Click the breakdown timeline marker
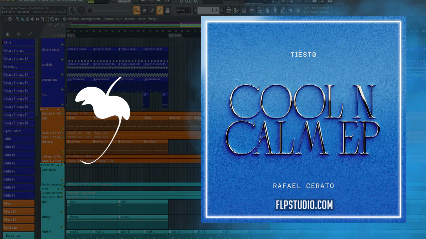 [175, 35]
